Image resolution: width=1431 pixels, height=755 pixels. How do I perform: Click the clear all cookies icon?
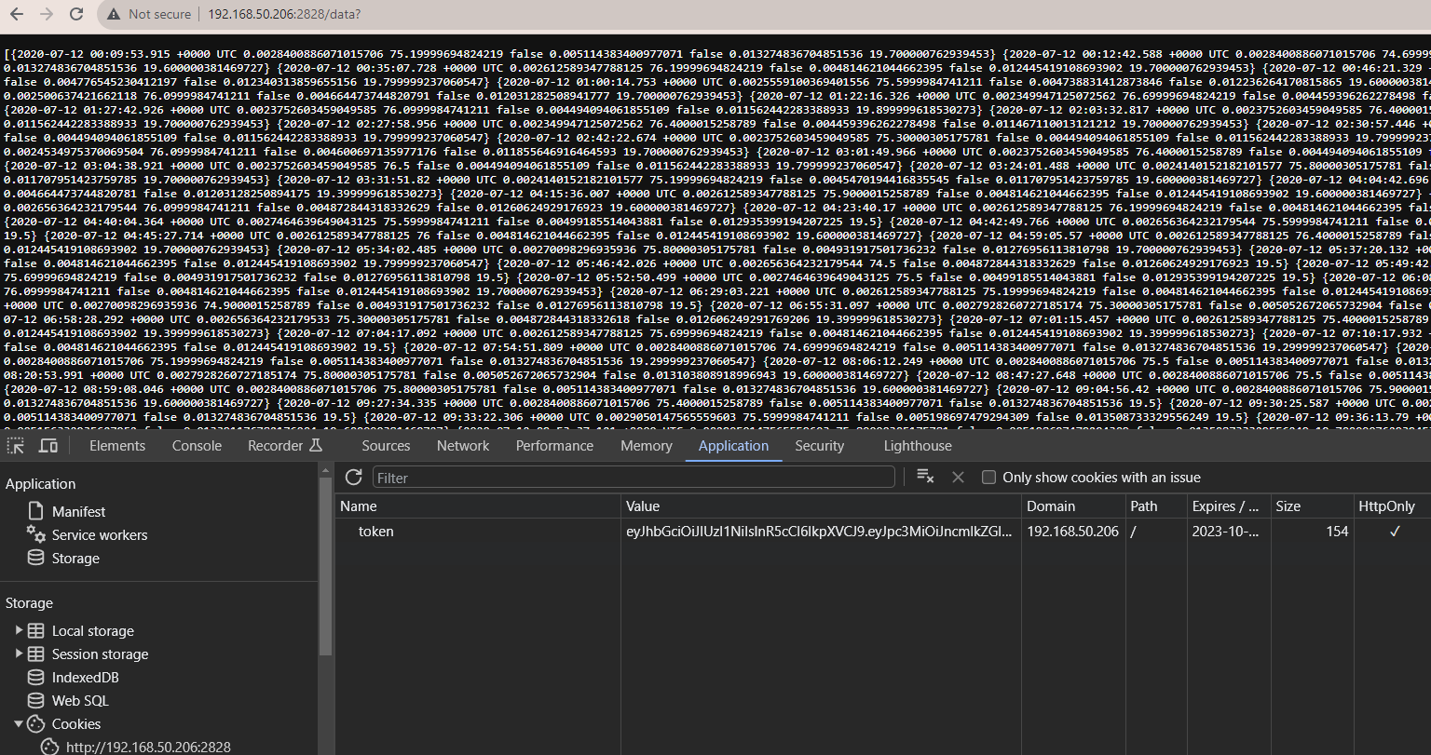924,477
